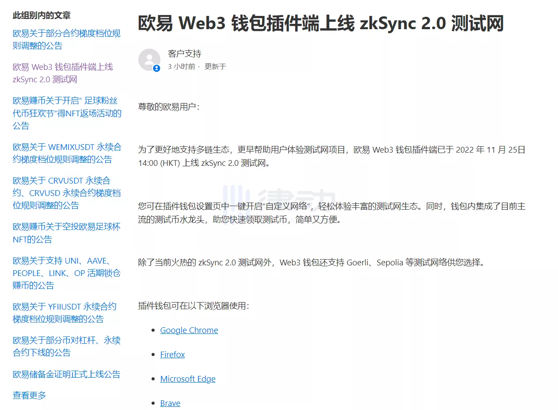Open 空投欧易足球杯 NFT announcement
The image size is (558, 410).
(x=66, y=233)
